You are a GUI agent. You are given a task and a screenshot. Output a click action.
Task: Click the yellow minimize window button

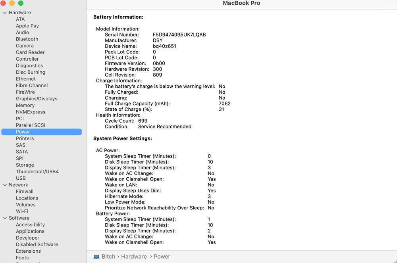tap(12, 3)
